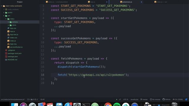The width and height of the screenshot is (189, 106).
Task: Click the blue bird update icon in status bar
Action: [x=186, y=100]
